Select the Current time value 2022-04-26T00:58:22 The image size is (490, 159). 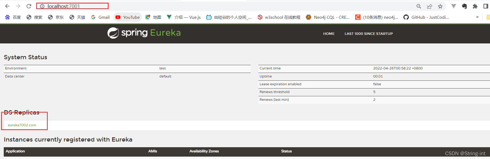pyautogui.click(x=398, y=68)
